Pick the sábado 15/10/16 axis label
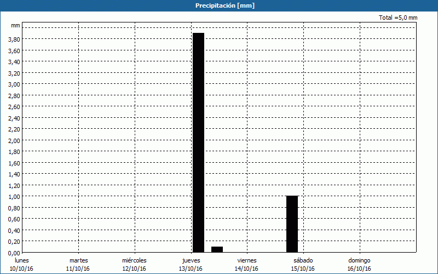The image size is (438, 274). coord(303,265)
